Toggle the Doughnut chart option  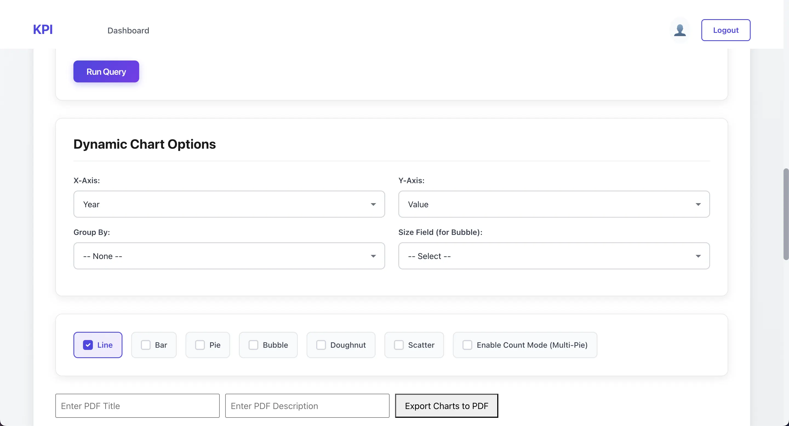pyautogui.click(x=321, y=345)
